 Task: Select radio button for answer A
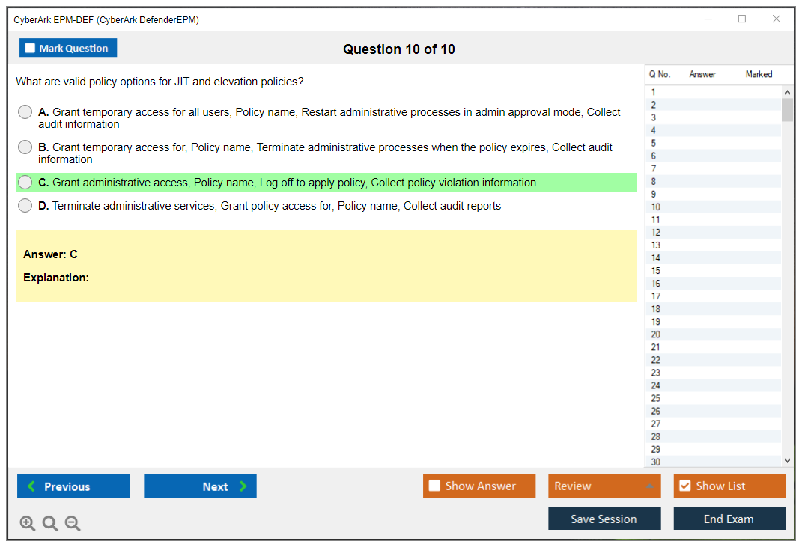tap(25, 112)
